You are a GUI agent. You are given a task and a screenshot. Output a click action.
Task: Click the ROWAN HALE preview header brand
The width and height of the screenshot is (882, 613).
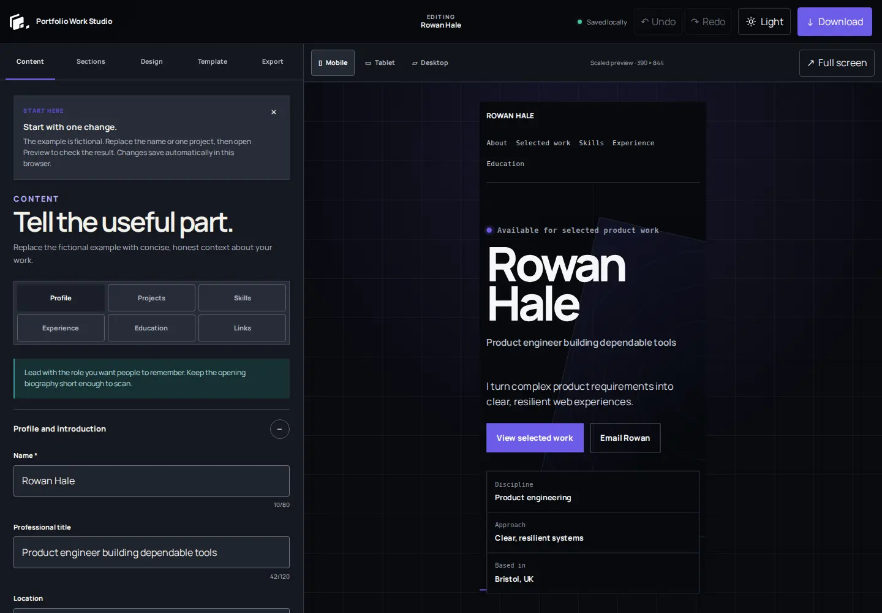[510, 116]
